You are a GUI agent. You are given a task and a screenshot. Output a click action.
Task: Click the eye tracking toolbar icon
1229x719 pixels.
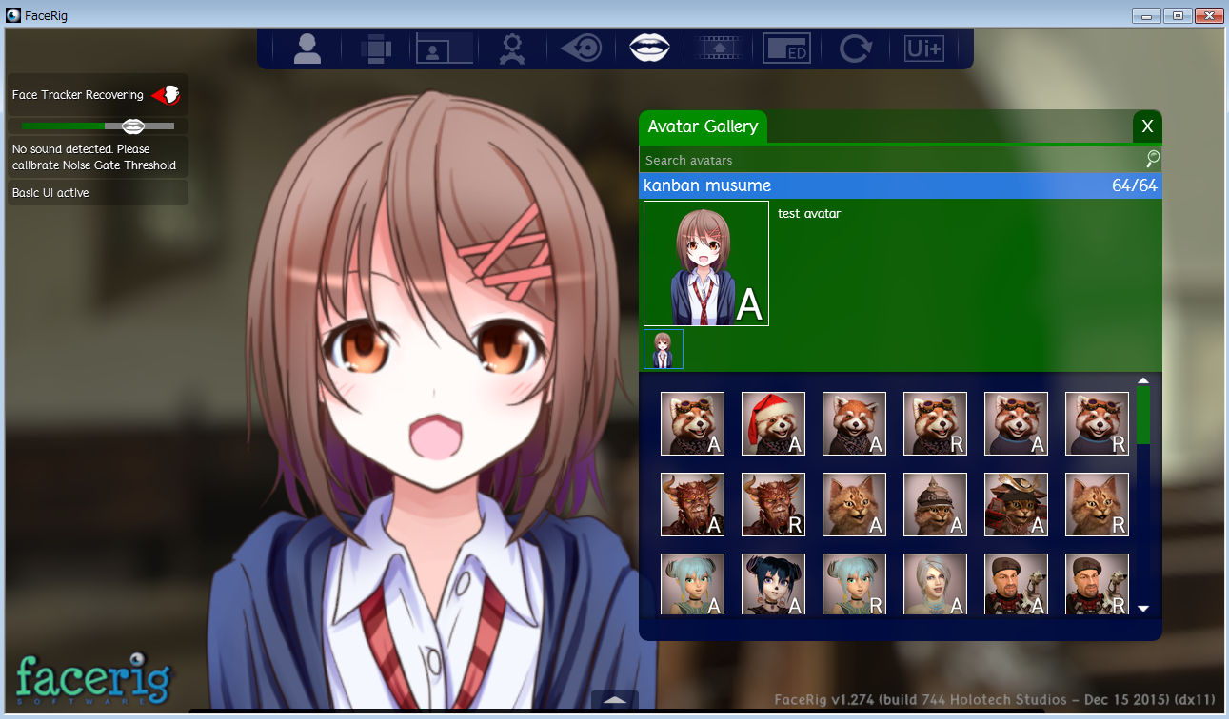(x=582, y=48)
